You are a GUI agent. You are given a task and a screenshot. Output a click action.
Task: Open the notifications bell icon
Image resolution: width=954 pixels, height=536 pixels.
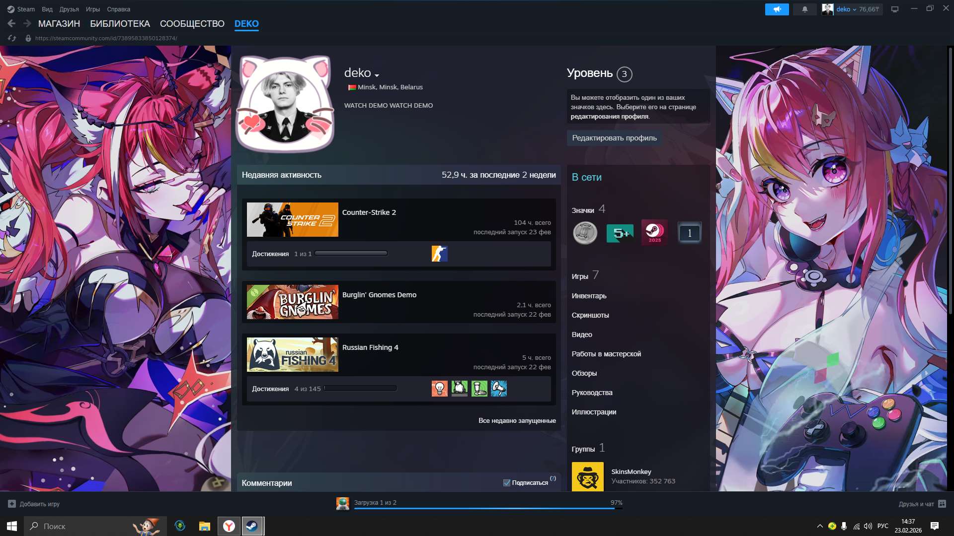click(x=804, y=9)
